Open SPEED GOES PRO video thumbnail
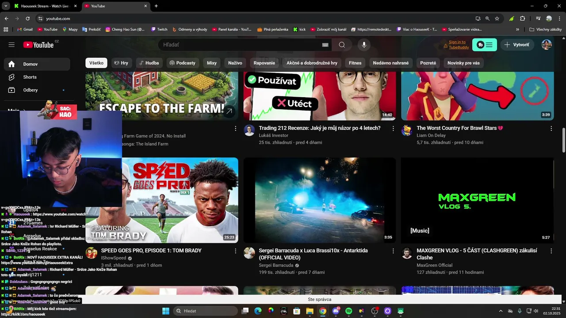The height and width of the screenshot is (318, 566). pyautogui.click(x=162, y=200)
